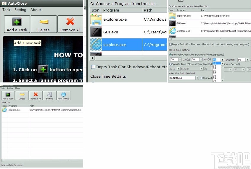
Task: Open Setting menu in Task List window
Action: 10,88
